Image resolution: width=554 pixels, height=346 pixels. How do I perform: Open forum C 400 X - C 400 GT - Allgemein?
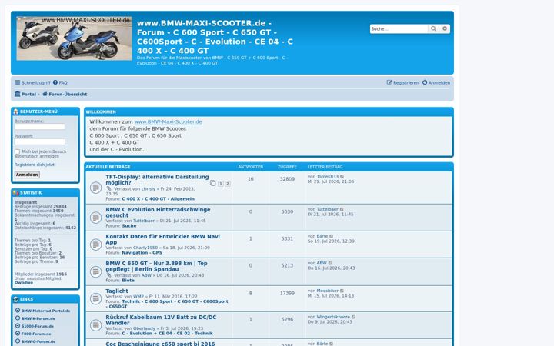[158, 199]
